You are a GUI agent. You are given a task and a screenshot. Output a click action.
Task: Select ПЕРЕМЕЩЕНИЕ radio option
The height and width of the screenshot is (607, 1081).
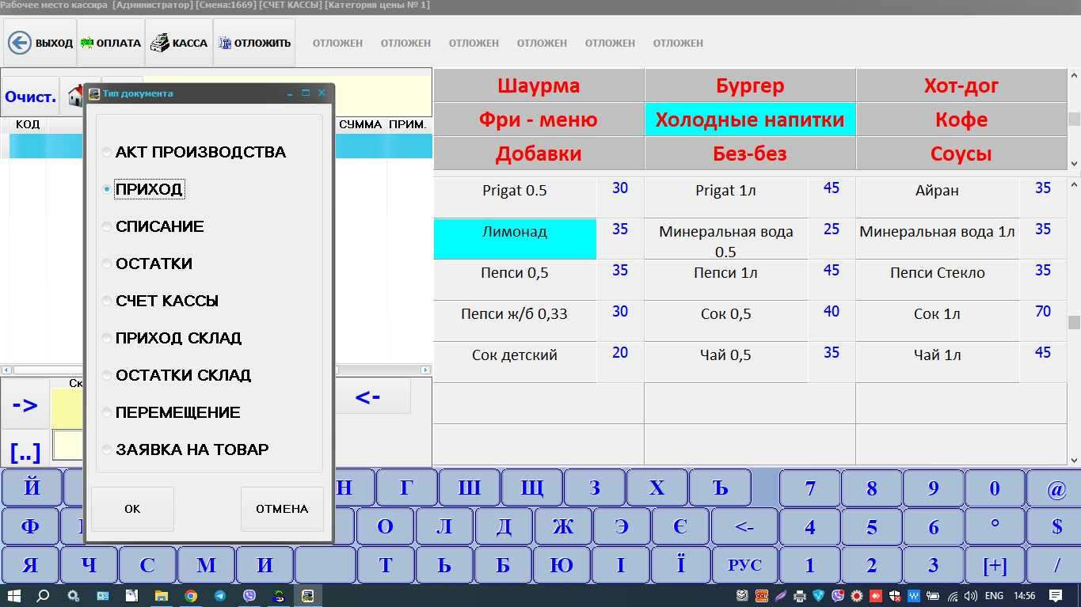click(x=171, y=412)
